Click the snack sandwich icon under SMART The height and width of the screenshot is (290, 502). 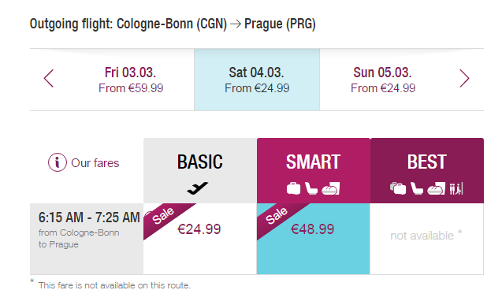coord(331,188)
